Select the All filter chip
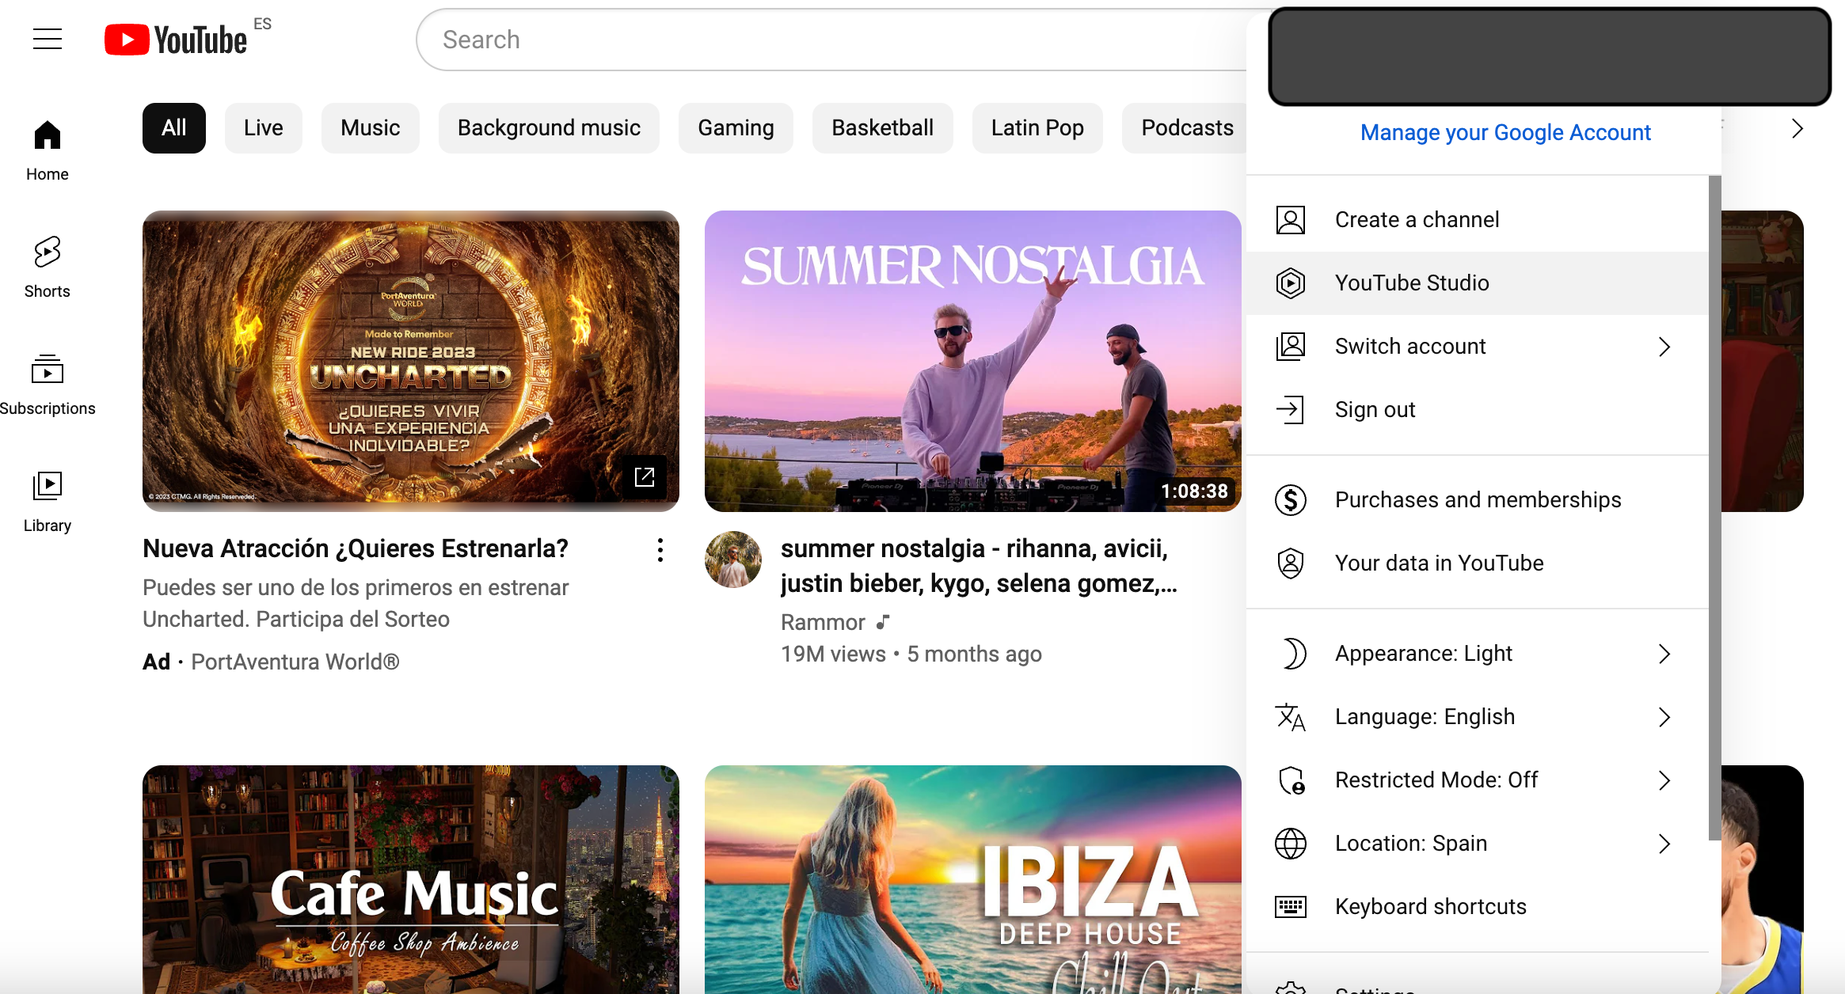 174,128
